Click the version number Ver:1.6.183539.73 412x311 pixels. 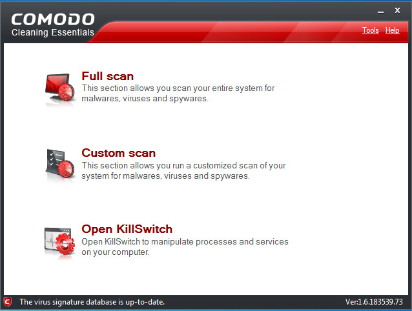pyautogui.click(x=374, y=302)
